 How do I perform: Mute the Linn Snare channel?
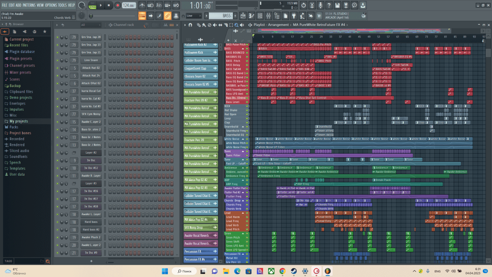pyautogui.click(x=57, y=60)
